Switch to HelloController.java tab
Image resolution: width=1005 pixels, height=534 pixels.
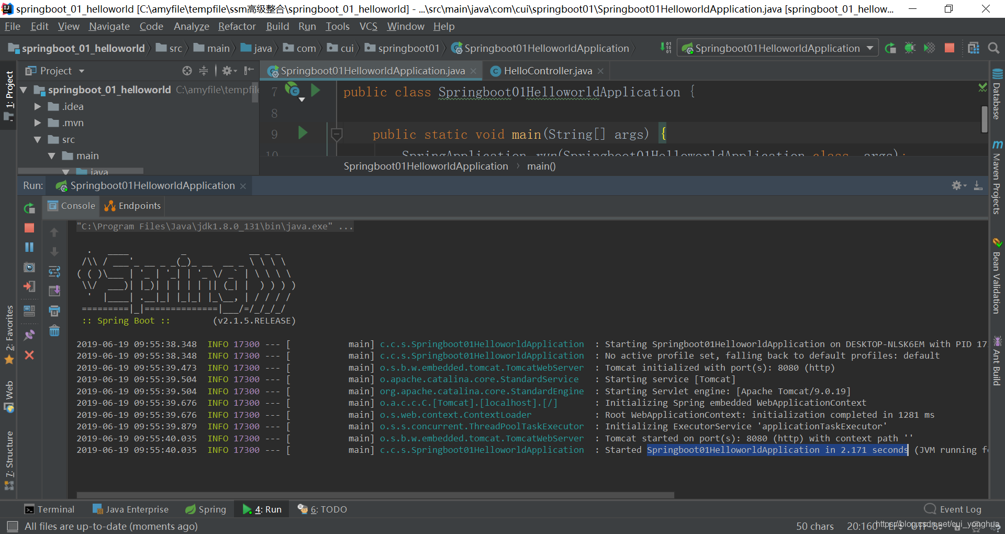[x=548, y=71]
